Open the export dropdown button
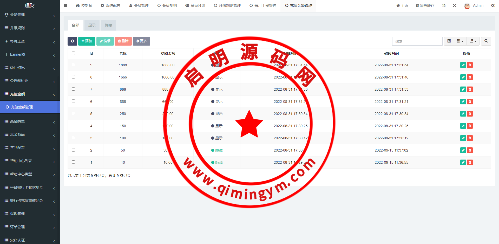499x244 pixels. 473,41
